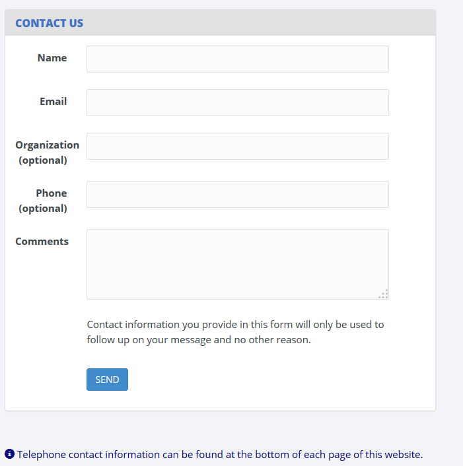The height and width of the screenshot is (466, 463).
Task: Focus the Name text field
Action: tap(238, 59)
